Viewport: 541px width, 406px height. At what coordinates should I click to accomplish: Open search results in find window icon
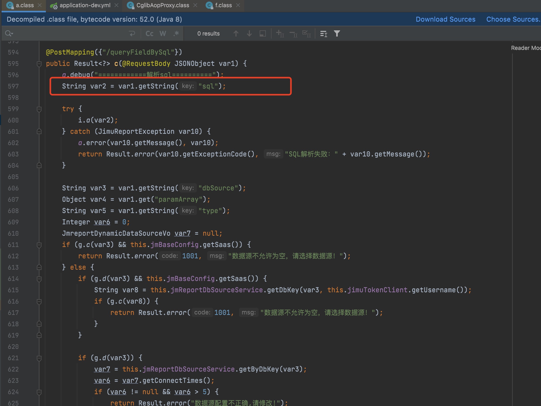(x=324, y=34)
